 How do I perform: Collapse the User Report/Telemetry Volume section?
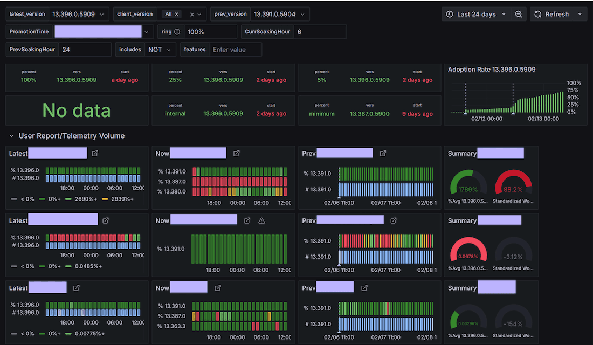(11, 135)
